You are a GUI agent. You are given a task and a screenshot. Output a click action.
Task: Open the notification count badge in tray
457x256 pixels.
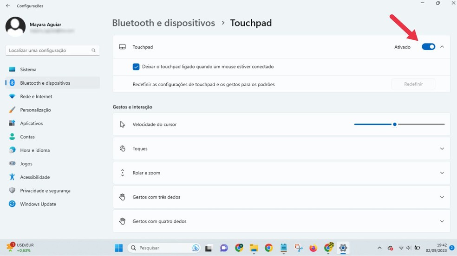(x=452, y=248)
